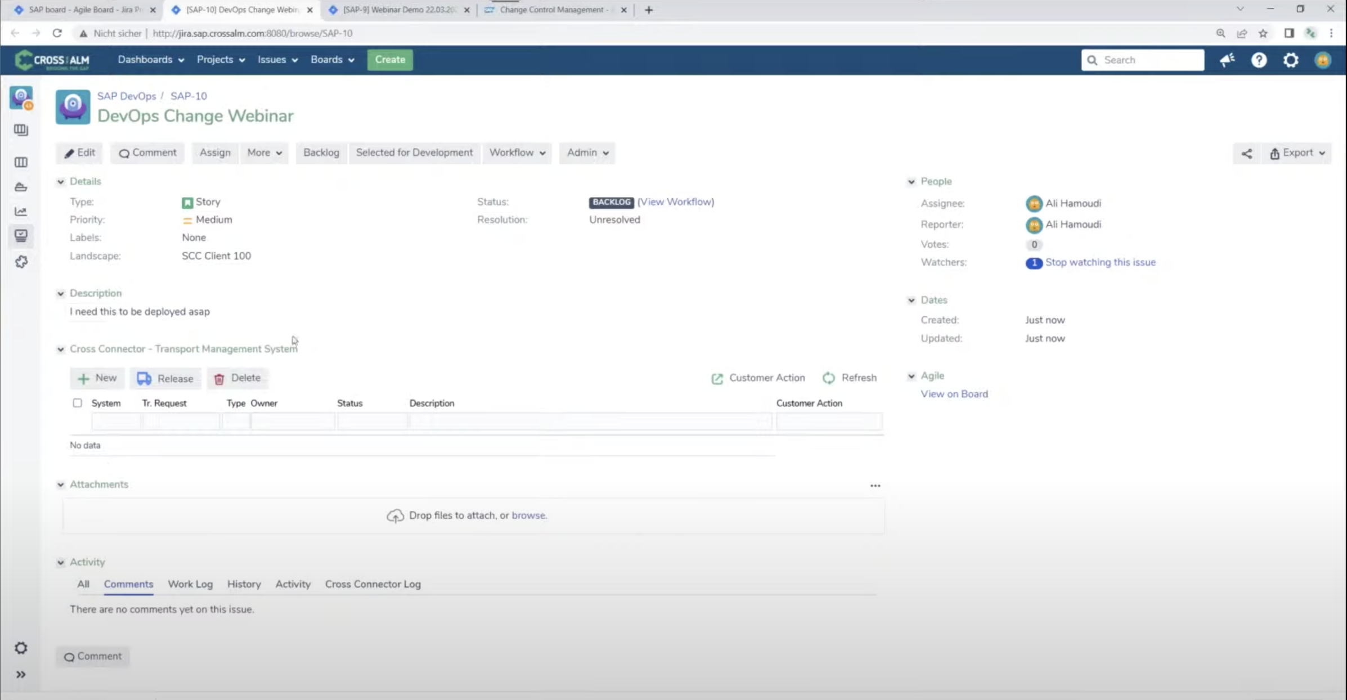Click the CrossALM logo in header
The image size is (1347, 700).
point(52,60)
